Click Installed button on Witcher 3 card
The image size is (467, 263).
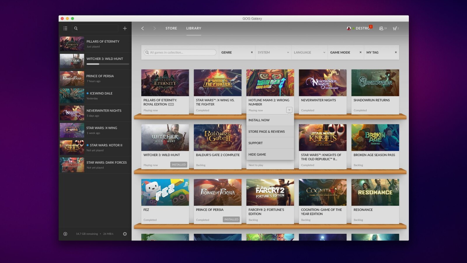click(179, 165)
